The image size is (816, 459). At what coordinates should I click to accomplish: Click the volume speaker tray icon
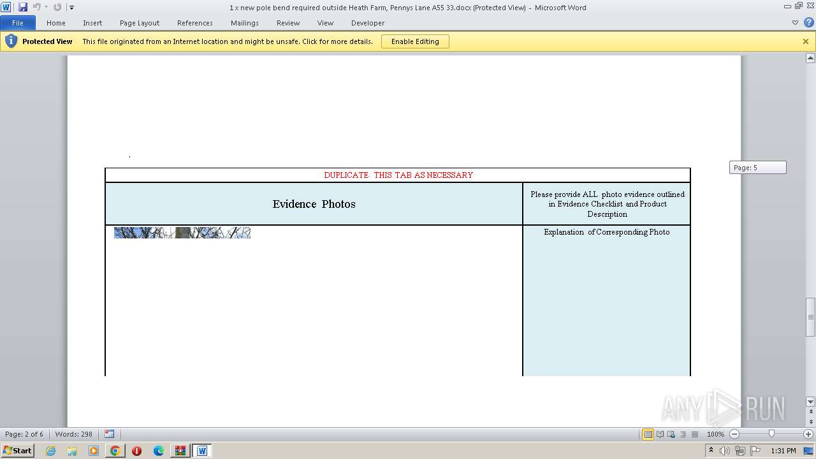[x=725, y=451]
